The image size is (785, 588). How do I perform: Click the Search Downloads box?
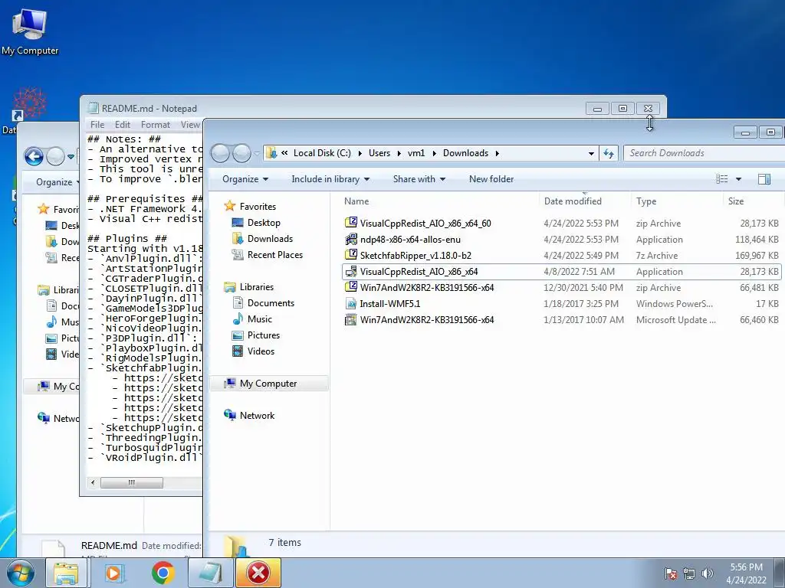pyautogui.click(x=704, y=153)
